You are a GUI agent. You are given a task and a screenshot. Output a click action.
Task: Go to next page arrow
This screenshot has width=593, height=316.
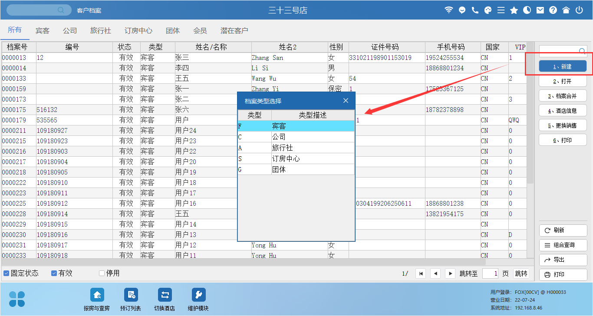click(451, 273)
